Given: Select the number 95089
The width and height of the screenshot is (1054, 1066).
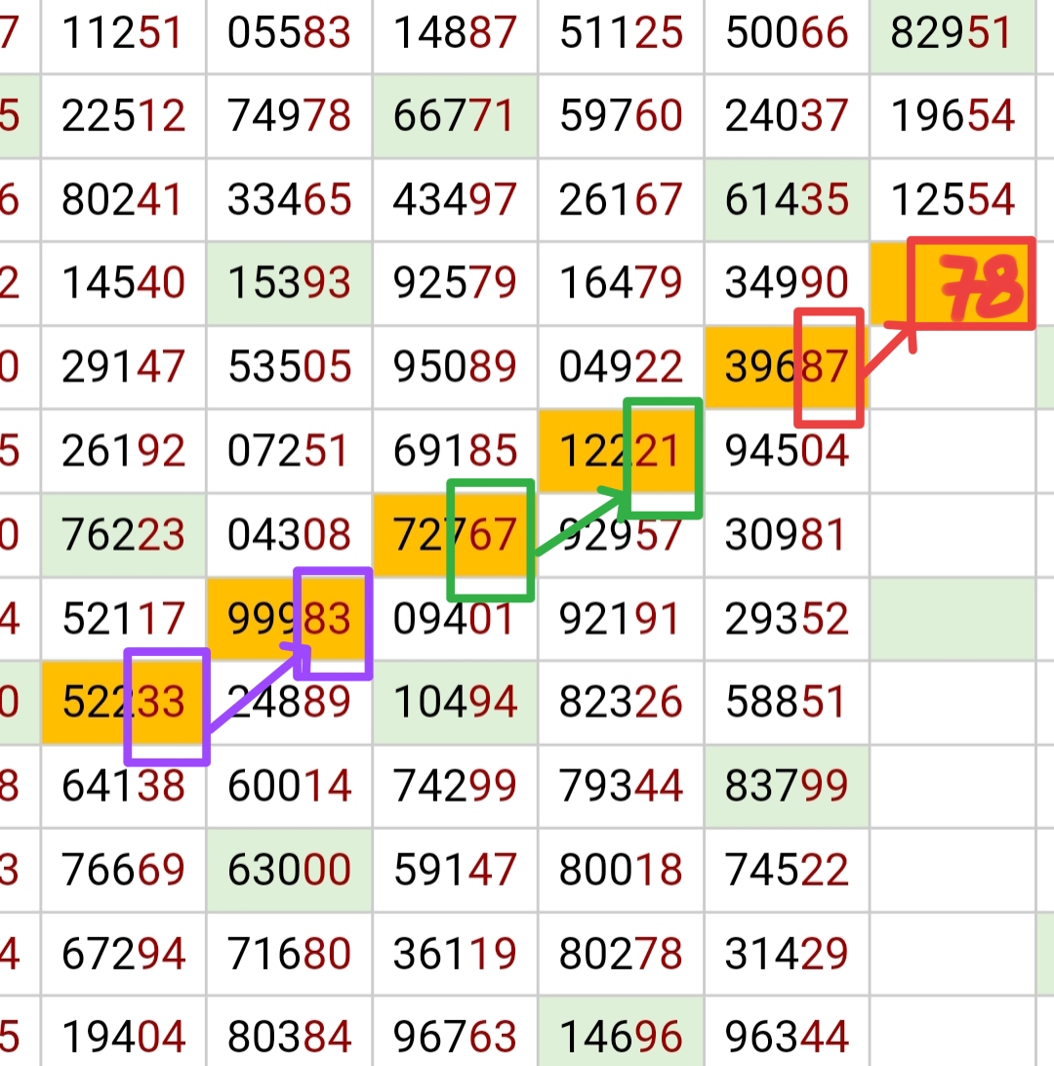Looking at the screenshot, I should (455, 367).
